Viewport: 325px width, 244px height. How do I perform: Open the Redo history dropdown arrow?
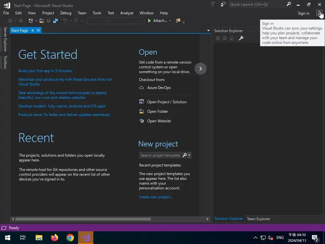82,21
